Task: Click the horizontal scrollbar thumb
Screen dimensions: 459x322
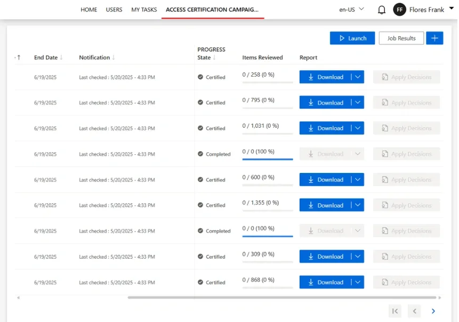Action: click(x=283, y=299)
